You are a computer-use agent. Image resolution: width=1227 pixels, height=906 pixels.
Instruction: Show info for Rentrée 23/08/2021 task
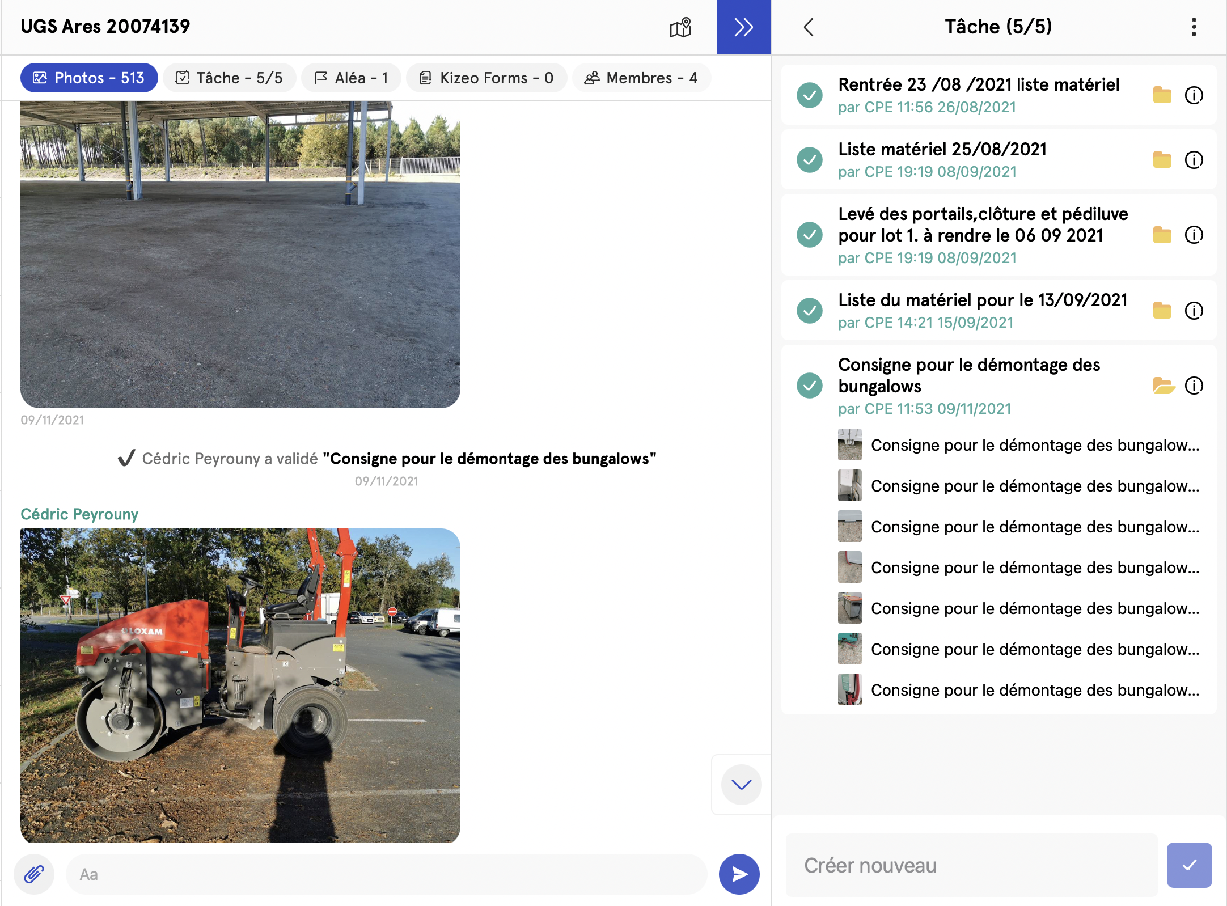[1194, 95]
